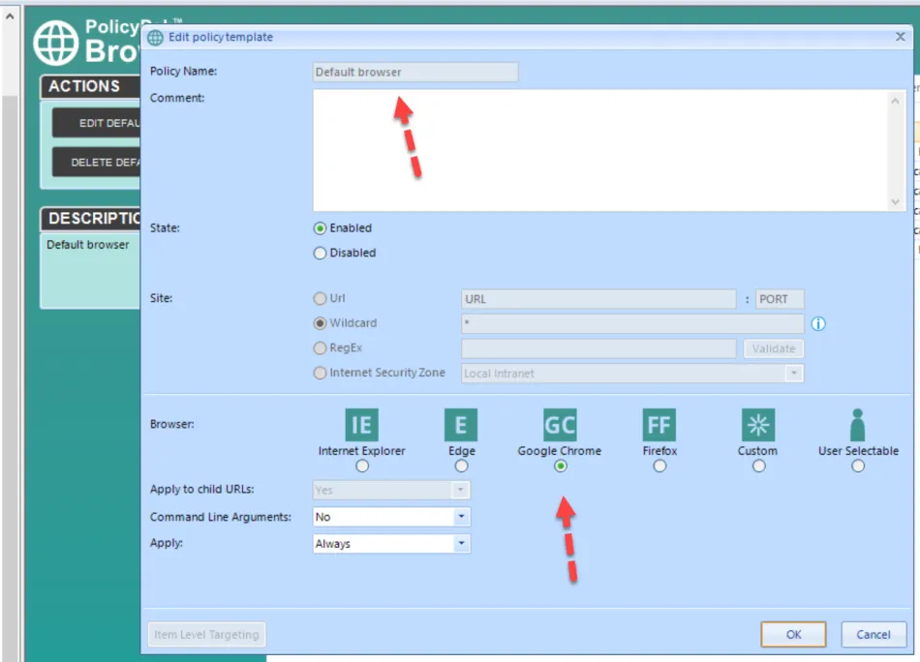Choose the Internet Explorer radio button
This screenshot has height=662, width=920.
362,466
